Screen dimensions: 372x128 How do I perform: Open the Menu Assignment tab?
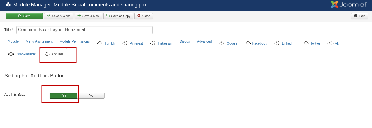tap(39, 41)
